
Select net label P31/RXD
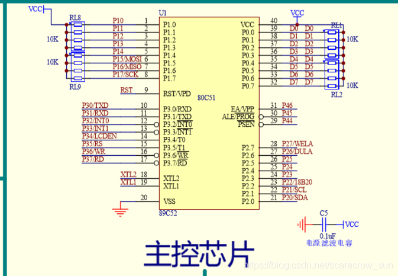coord(95,113)
